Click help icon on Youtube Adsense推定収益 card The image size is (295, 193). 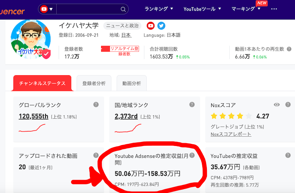pyautogui.click(x=192, y=155)
